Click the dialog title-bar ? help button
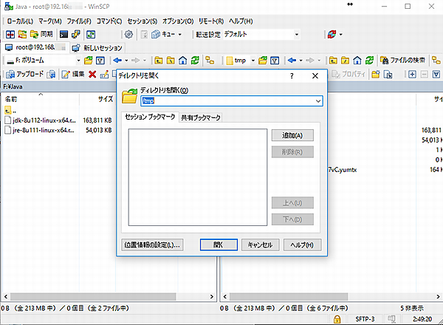This screenshot has height=325, width=443. point(292,76)
